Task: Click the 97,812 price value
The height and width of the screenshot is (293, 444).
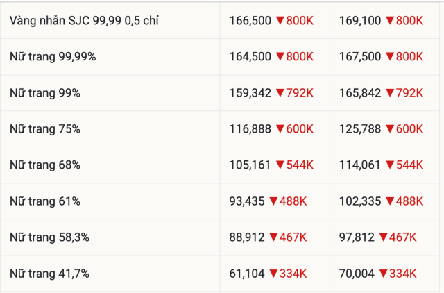Action: point(357,237)
